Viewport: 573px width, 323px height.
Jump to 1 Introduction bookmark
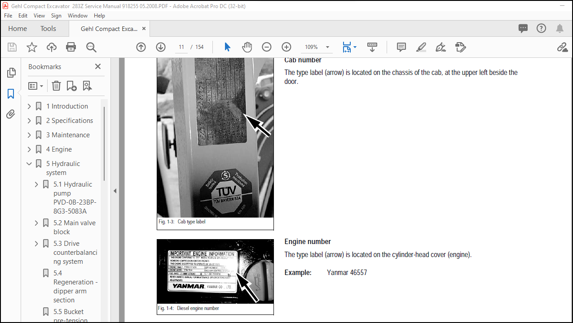67,106
